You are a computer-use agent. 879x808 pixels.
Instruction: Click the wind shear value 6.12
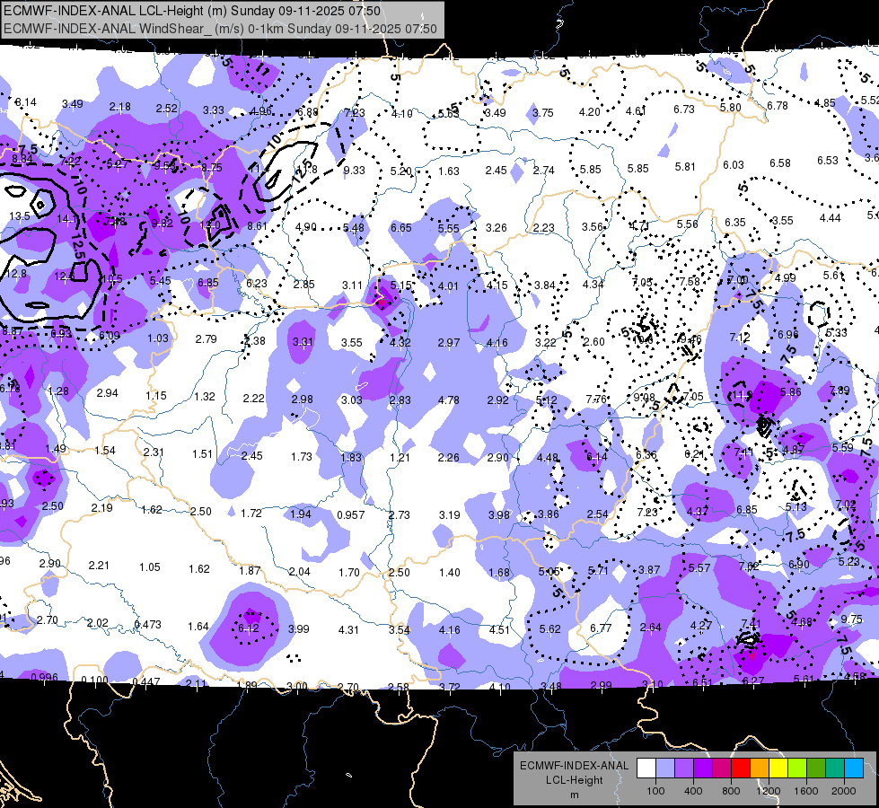[249, 628]
